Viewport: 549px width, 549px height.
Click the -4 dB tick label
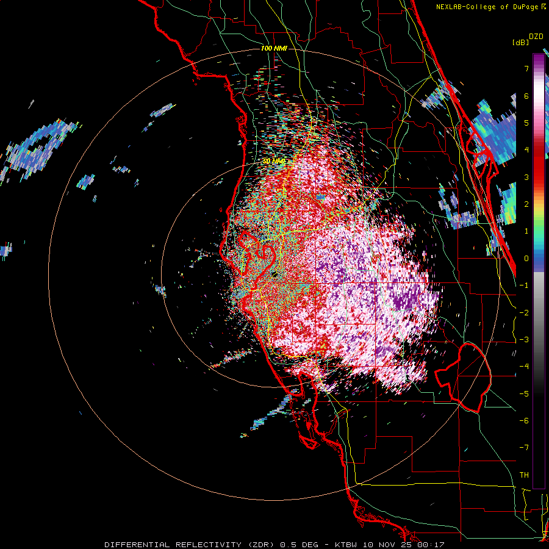[524, 367]
